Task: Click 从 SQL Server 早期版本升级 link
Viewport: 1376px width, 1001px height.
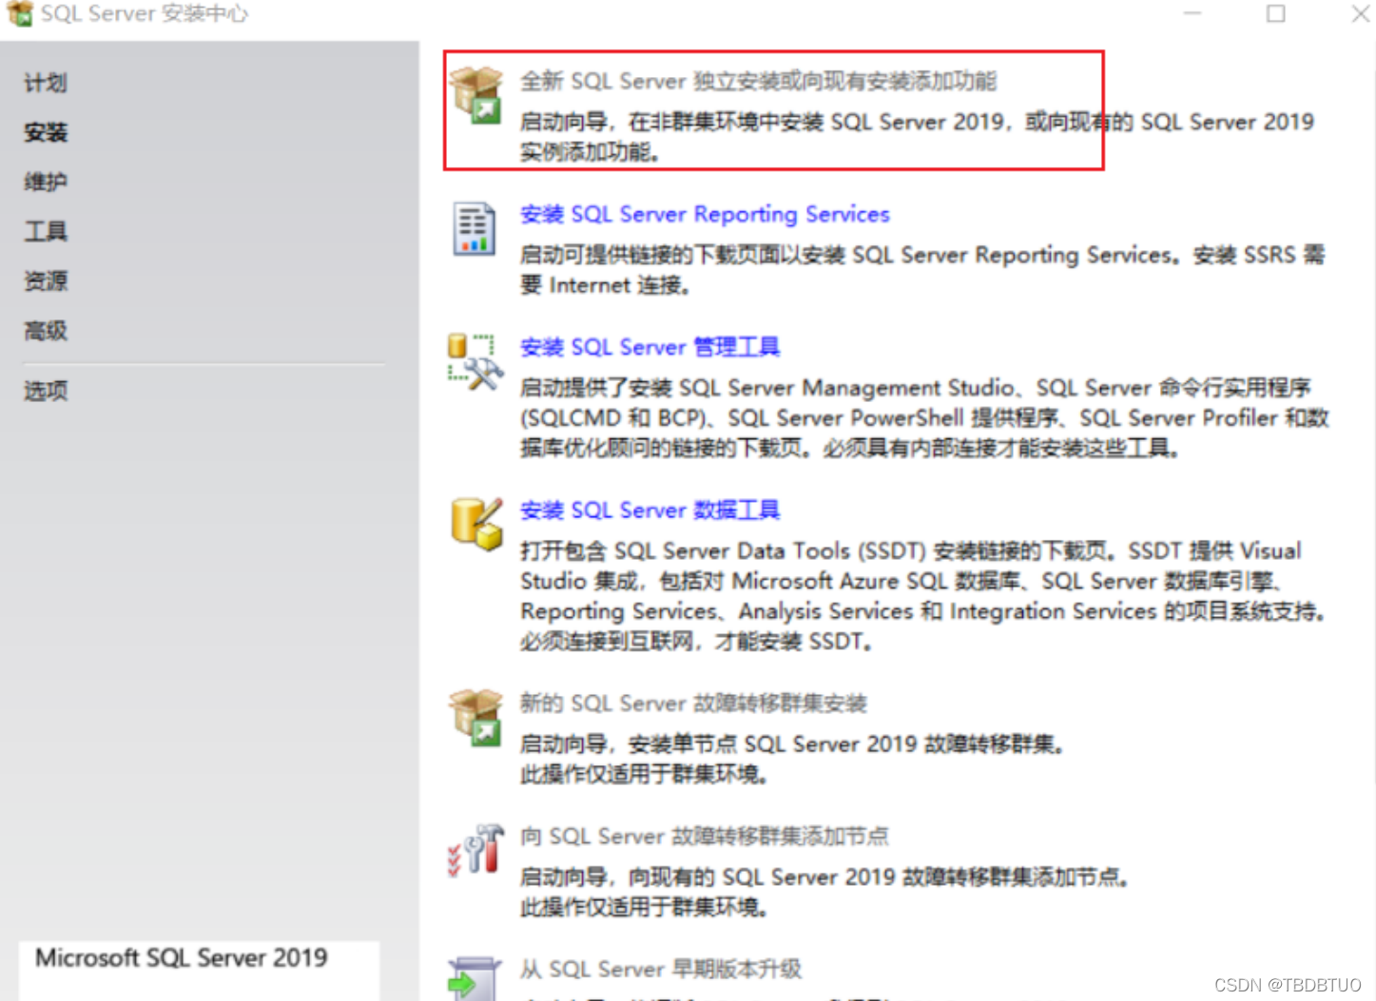Action: click(661, 970)
